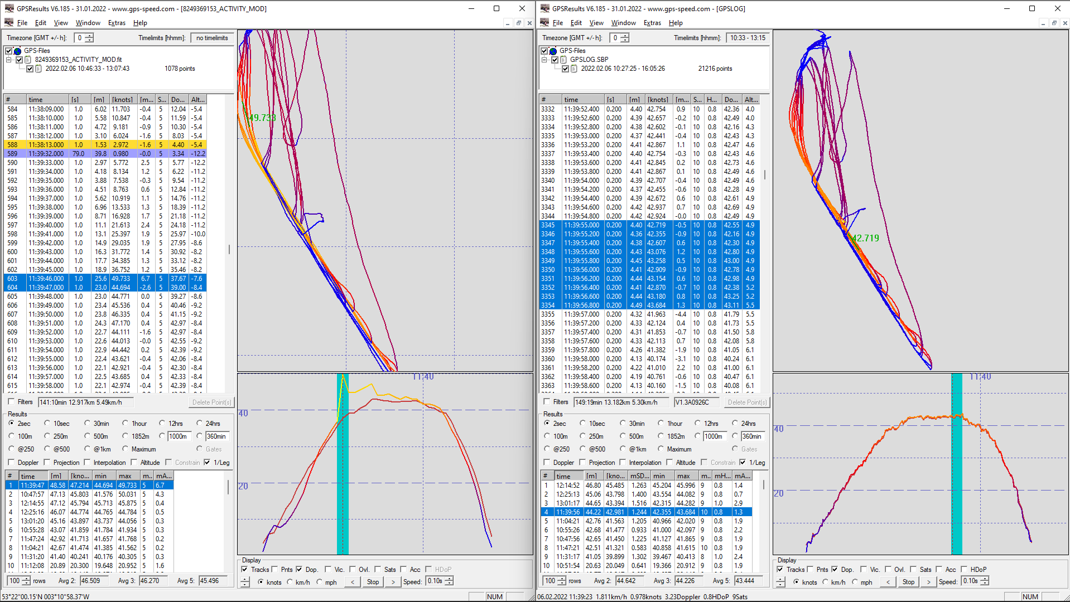Select the GPS-Files globe icon in right window
Image resolution: width=1070 pixels, height=602 pixels.
click(553, 51)
